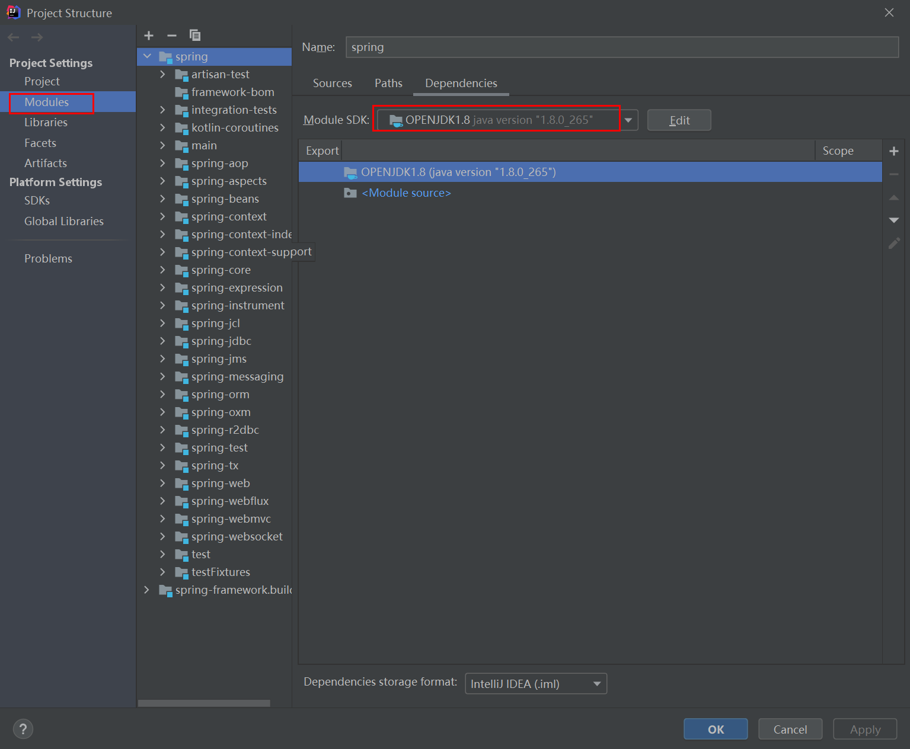Open SDKs under Platform Settings
This screenshot has width=910, height=749.
pos(37,200)
